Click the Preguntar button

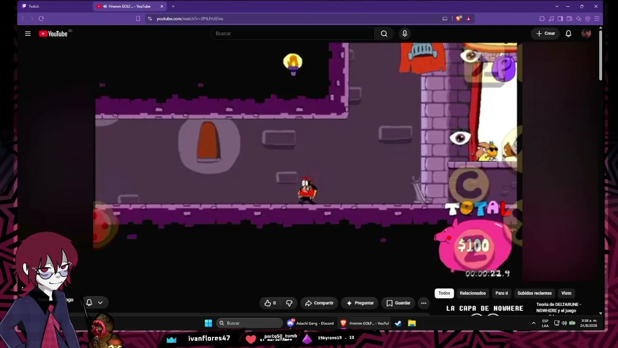point(360,303)
